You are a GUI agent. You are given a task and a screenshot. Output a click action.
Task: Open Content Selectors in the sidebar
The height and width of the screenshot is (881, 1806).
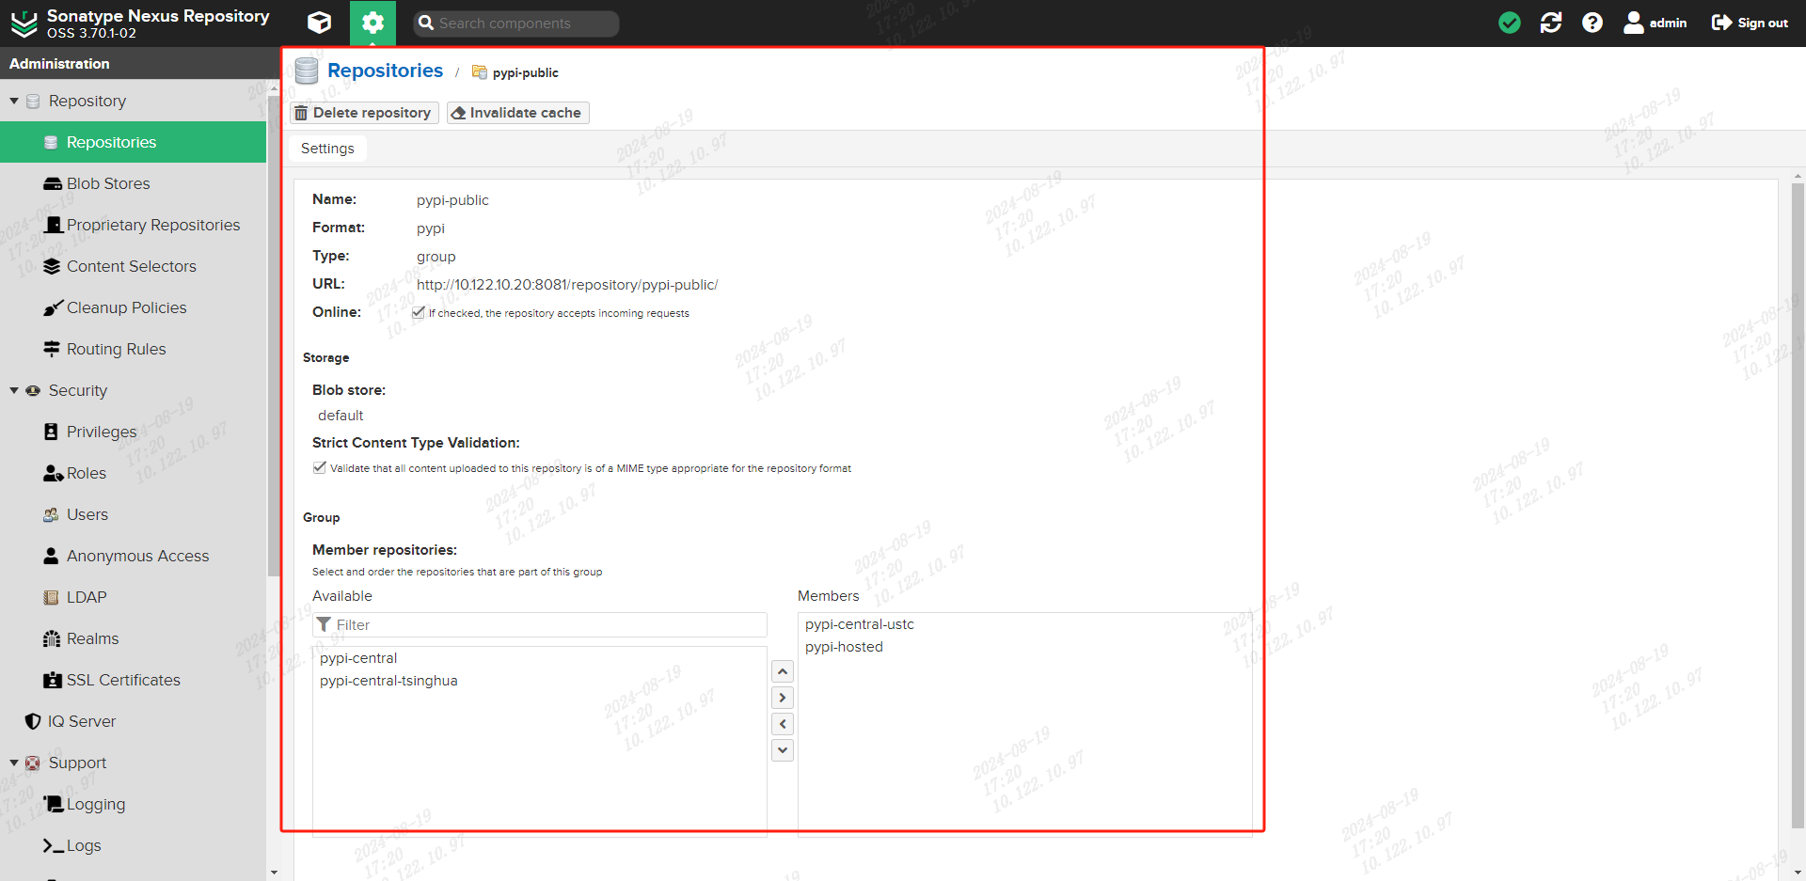pyautogui.click(x=133, y=266)
